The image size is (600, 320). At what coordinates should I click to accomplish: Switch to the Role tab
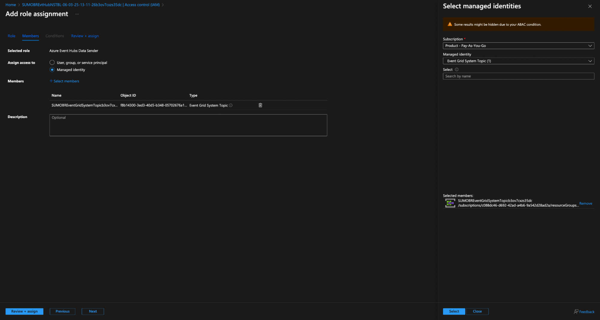[x=11, y=36]
